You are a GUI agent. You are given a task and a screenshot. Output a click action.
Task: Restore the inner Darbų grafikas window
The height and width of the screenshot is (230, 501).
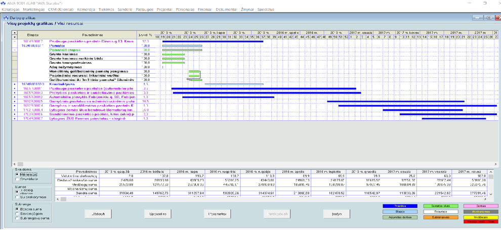(489, 18)
